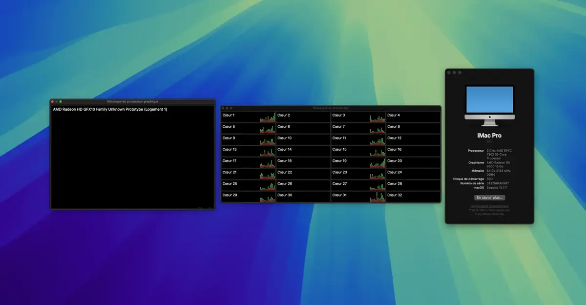Viewport: 586px width, 305px height.
Task: Click the iMac Pro computer image
Action: (489, 106)
